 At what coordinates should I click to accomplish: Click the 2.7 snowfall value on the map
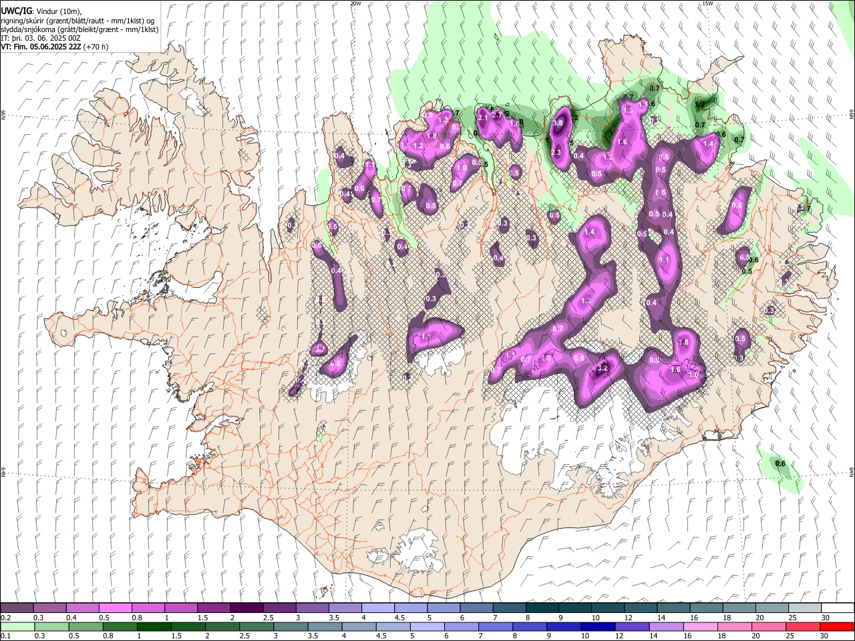(497, 116)
